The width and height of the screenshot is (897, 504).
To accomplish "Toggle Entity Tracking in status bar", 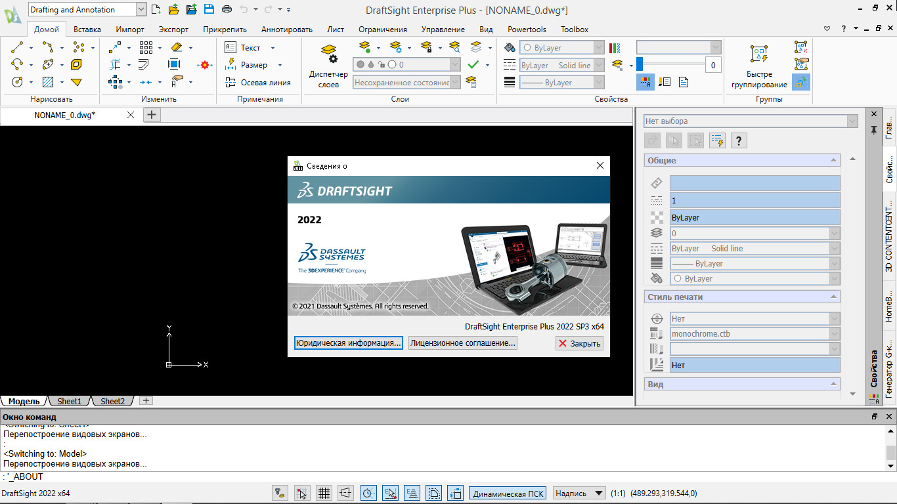I will pyautogui.click(x=412, y=493).
